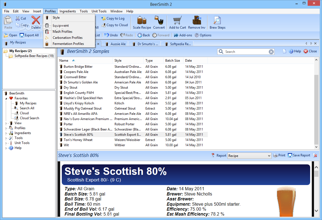The height and width of the screenshot is (220, 322).
Task: Choose Carbonation Profiles menu entry
Action: pos(69,38)
